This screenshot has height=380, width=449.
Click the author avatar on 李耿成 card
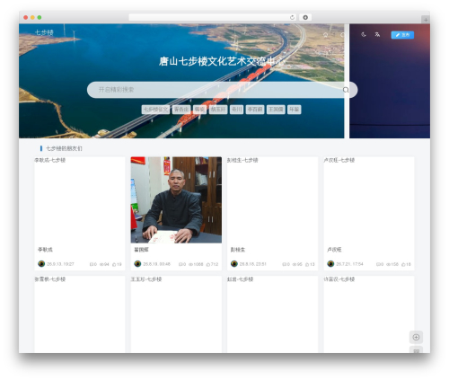tap(41, 264)
